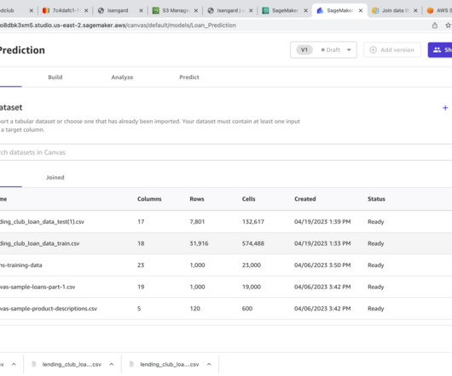Click the 574,488 cells value
Image resolution: width=452 pixels, height=376 pixels.
[x=253, y=243]
